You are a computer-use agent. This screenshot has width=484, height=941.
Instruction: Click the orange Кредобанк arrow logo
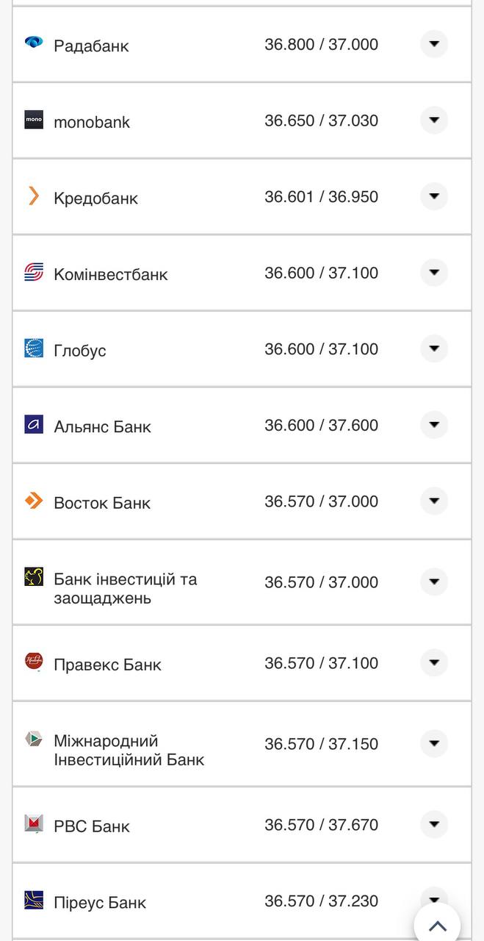coord(32,196)
